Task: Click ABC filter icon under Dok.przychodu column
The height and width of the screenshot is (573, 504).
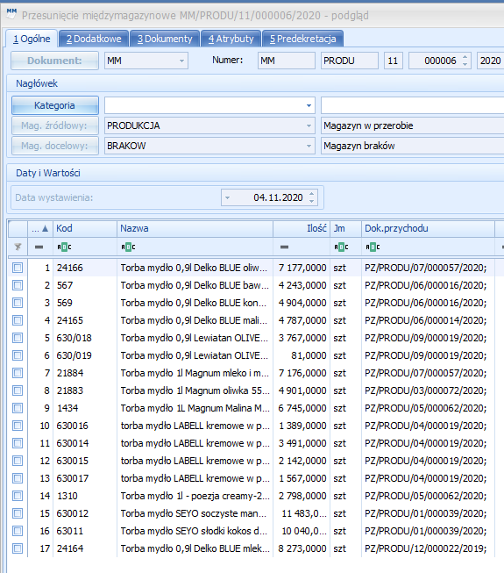Action: (373, 247)
